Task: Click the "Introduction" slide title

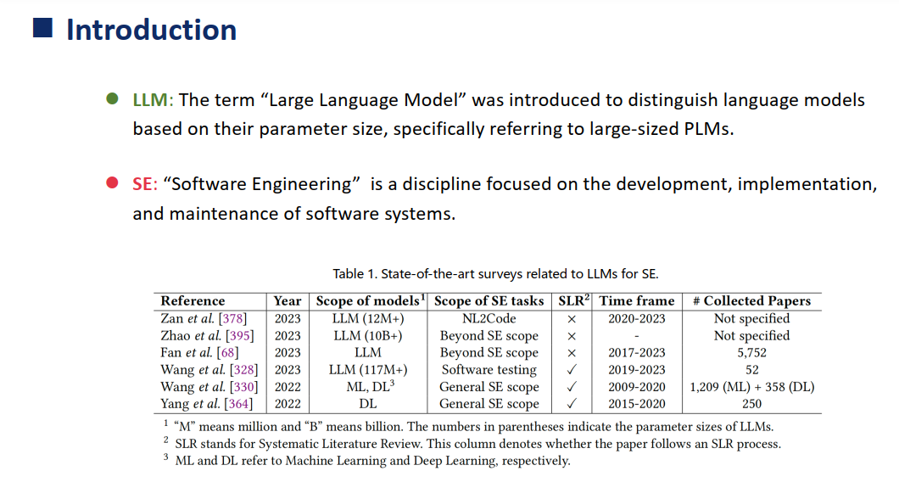Action: coord(151,30)
